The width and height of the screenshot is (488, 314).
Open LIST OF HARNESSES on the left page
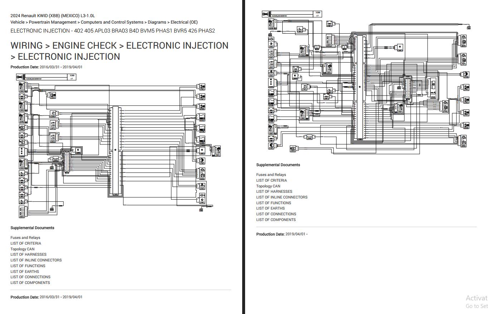pos(28,254)
